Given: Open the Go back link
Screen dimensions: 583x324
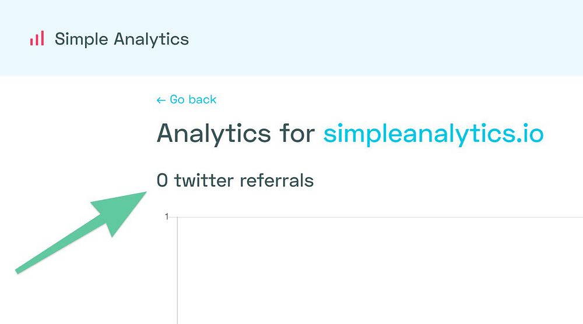Looking at the screenshot, I should coord(192,99).
